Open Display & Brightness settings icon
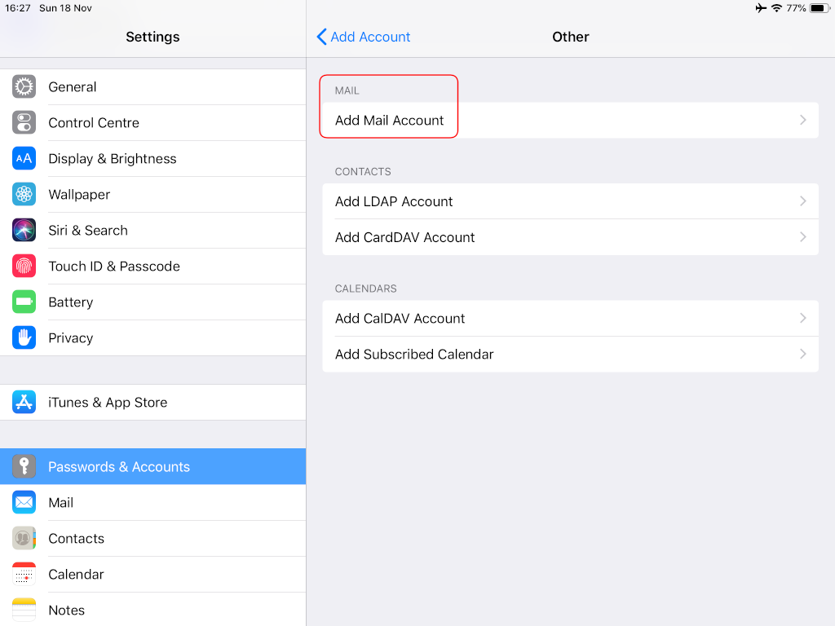835x626 pixels. pyautogui.click(x=24, y=158)
